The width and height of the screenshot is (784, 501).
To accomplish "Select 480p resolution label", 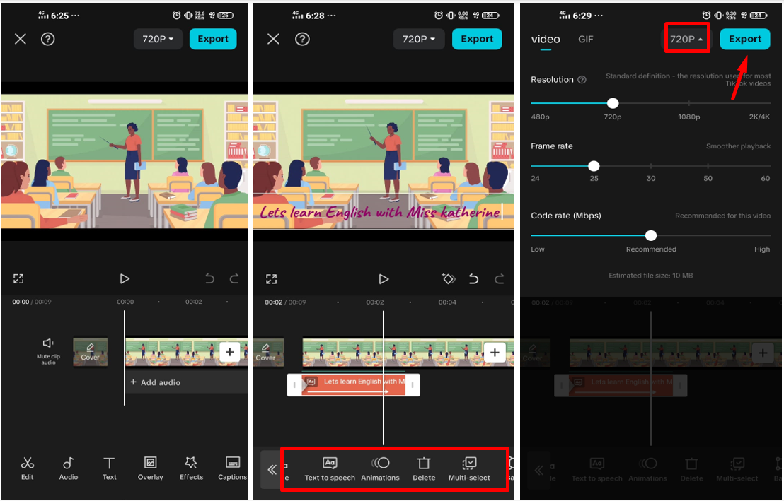I will (540, 117).
